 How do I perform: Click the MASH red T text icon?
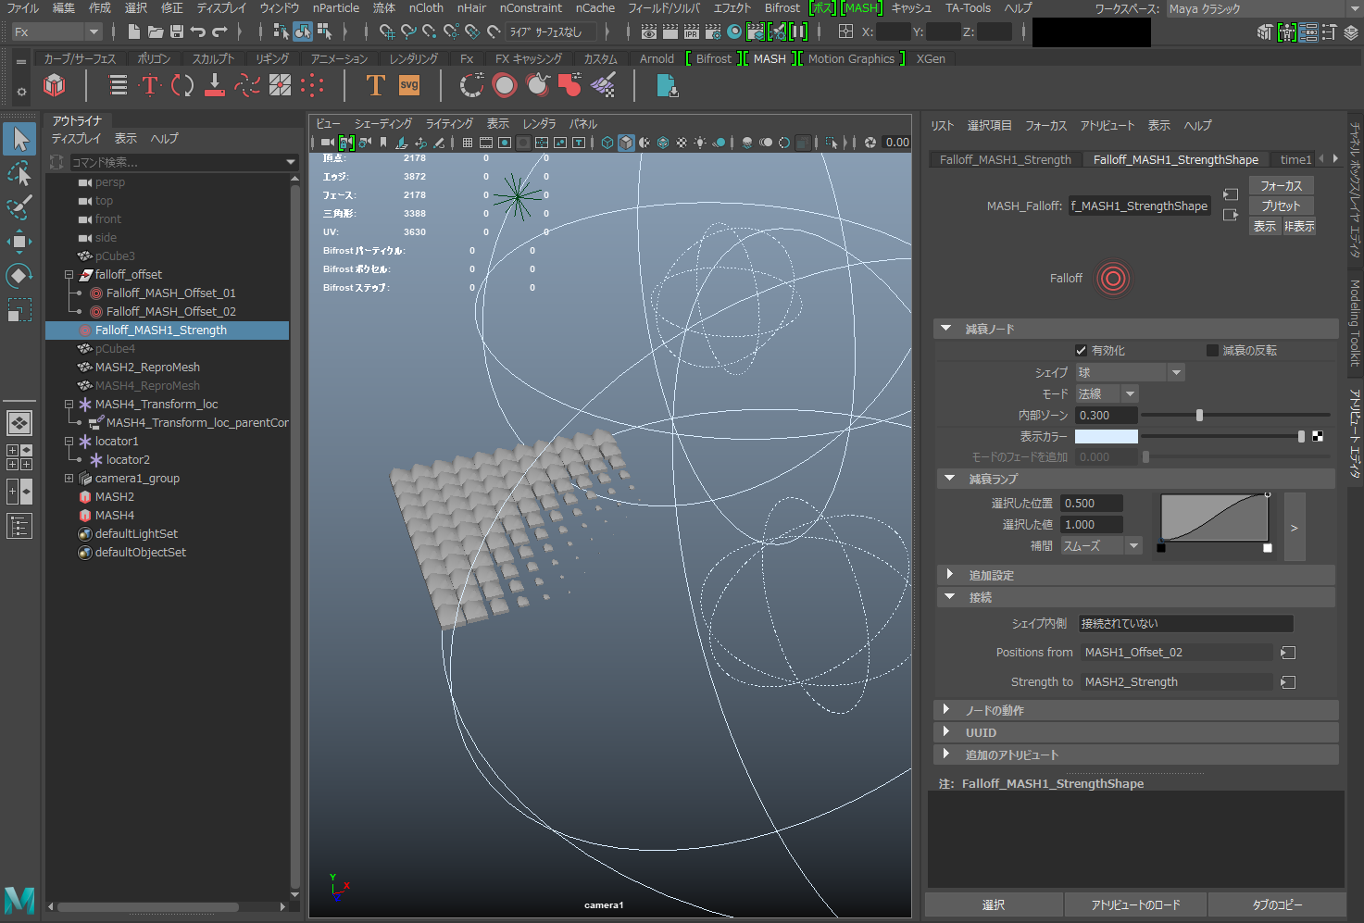pos(150,86)
